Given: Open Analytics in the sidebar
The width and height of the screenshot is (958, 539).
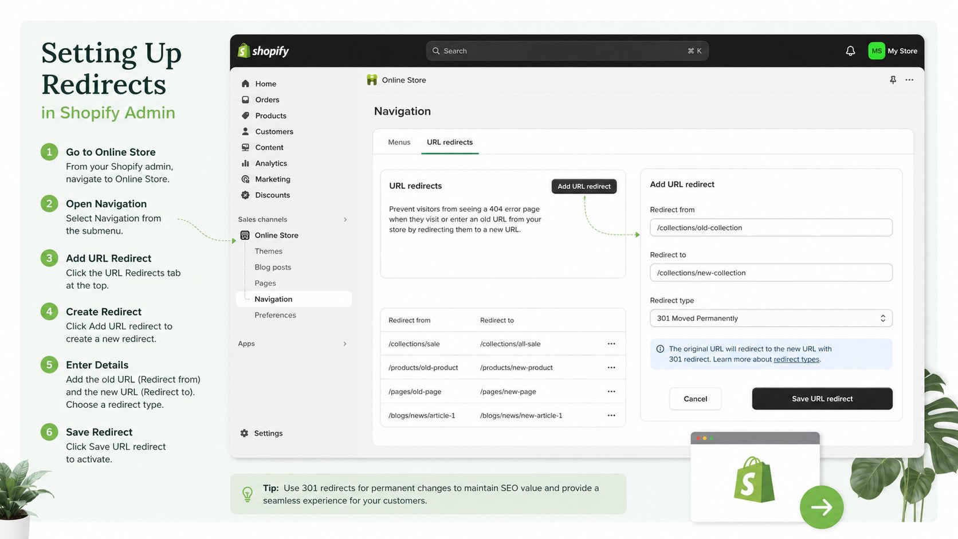Looking at the screenshot, I should [271, 163].
